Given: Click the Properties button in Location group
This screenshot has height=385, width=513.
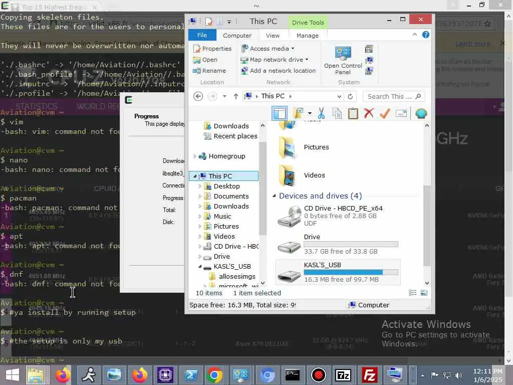Looking at the screenshot, I should pyautogui.click(x=212, y=49).
